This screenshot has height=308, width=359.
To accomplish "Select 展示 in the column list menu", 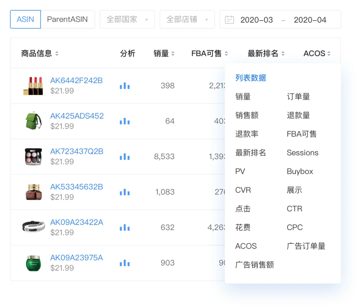I will (295, 190).
